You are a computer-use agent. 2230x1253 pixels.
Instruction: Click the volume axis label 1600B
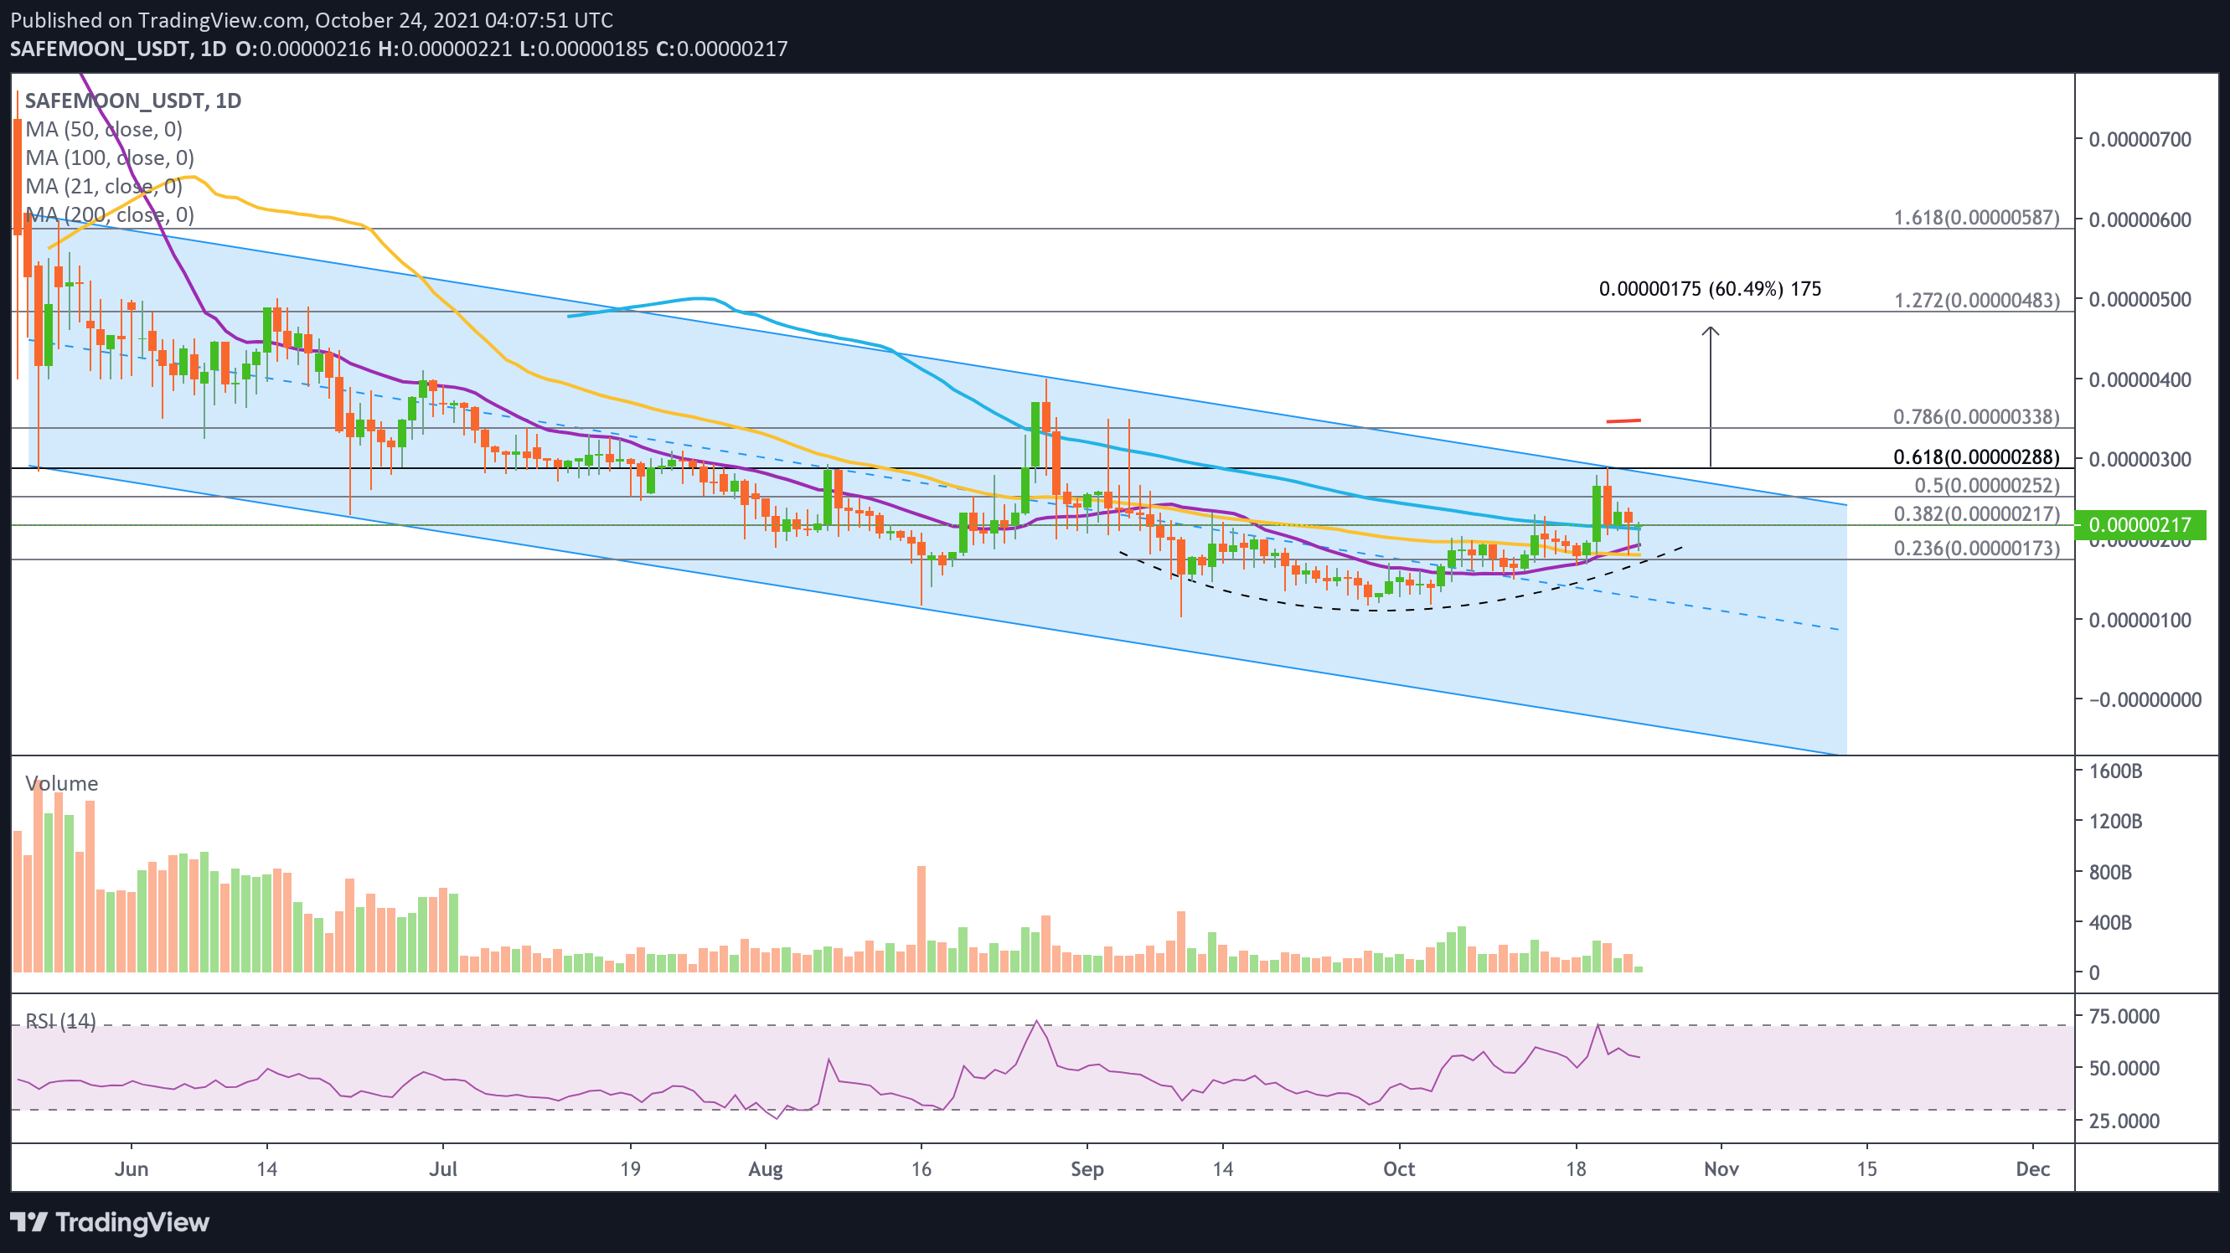(x=2116, y=771)
